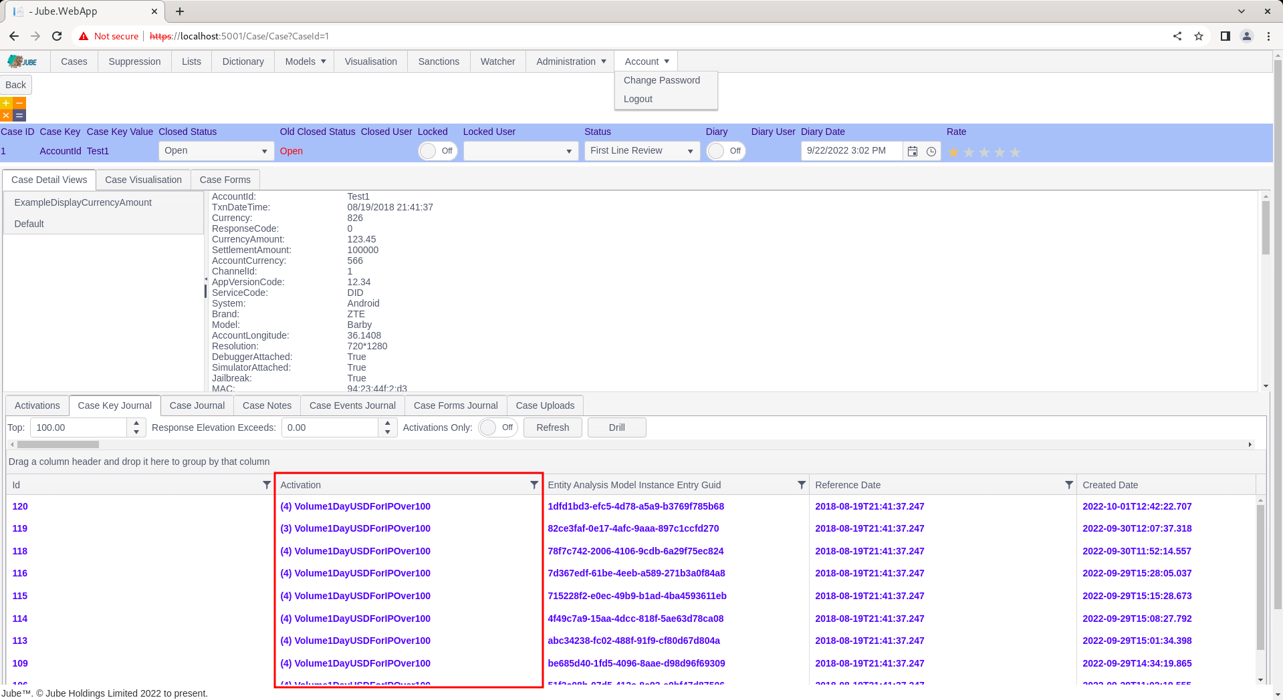Viewport: 1283px width, 700px height.
Task: Click the case detail vertical scrollbar thumb
Action: point(1265,227)
